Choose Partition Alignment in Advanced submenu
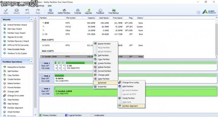The image size is (218, 117). click(131, 106)
